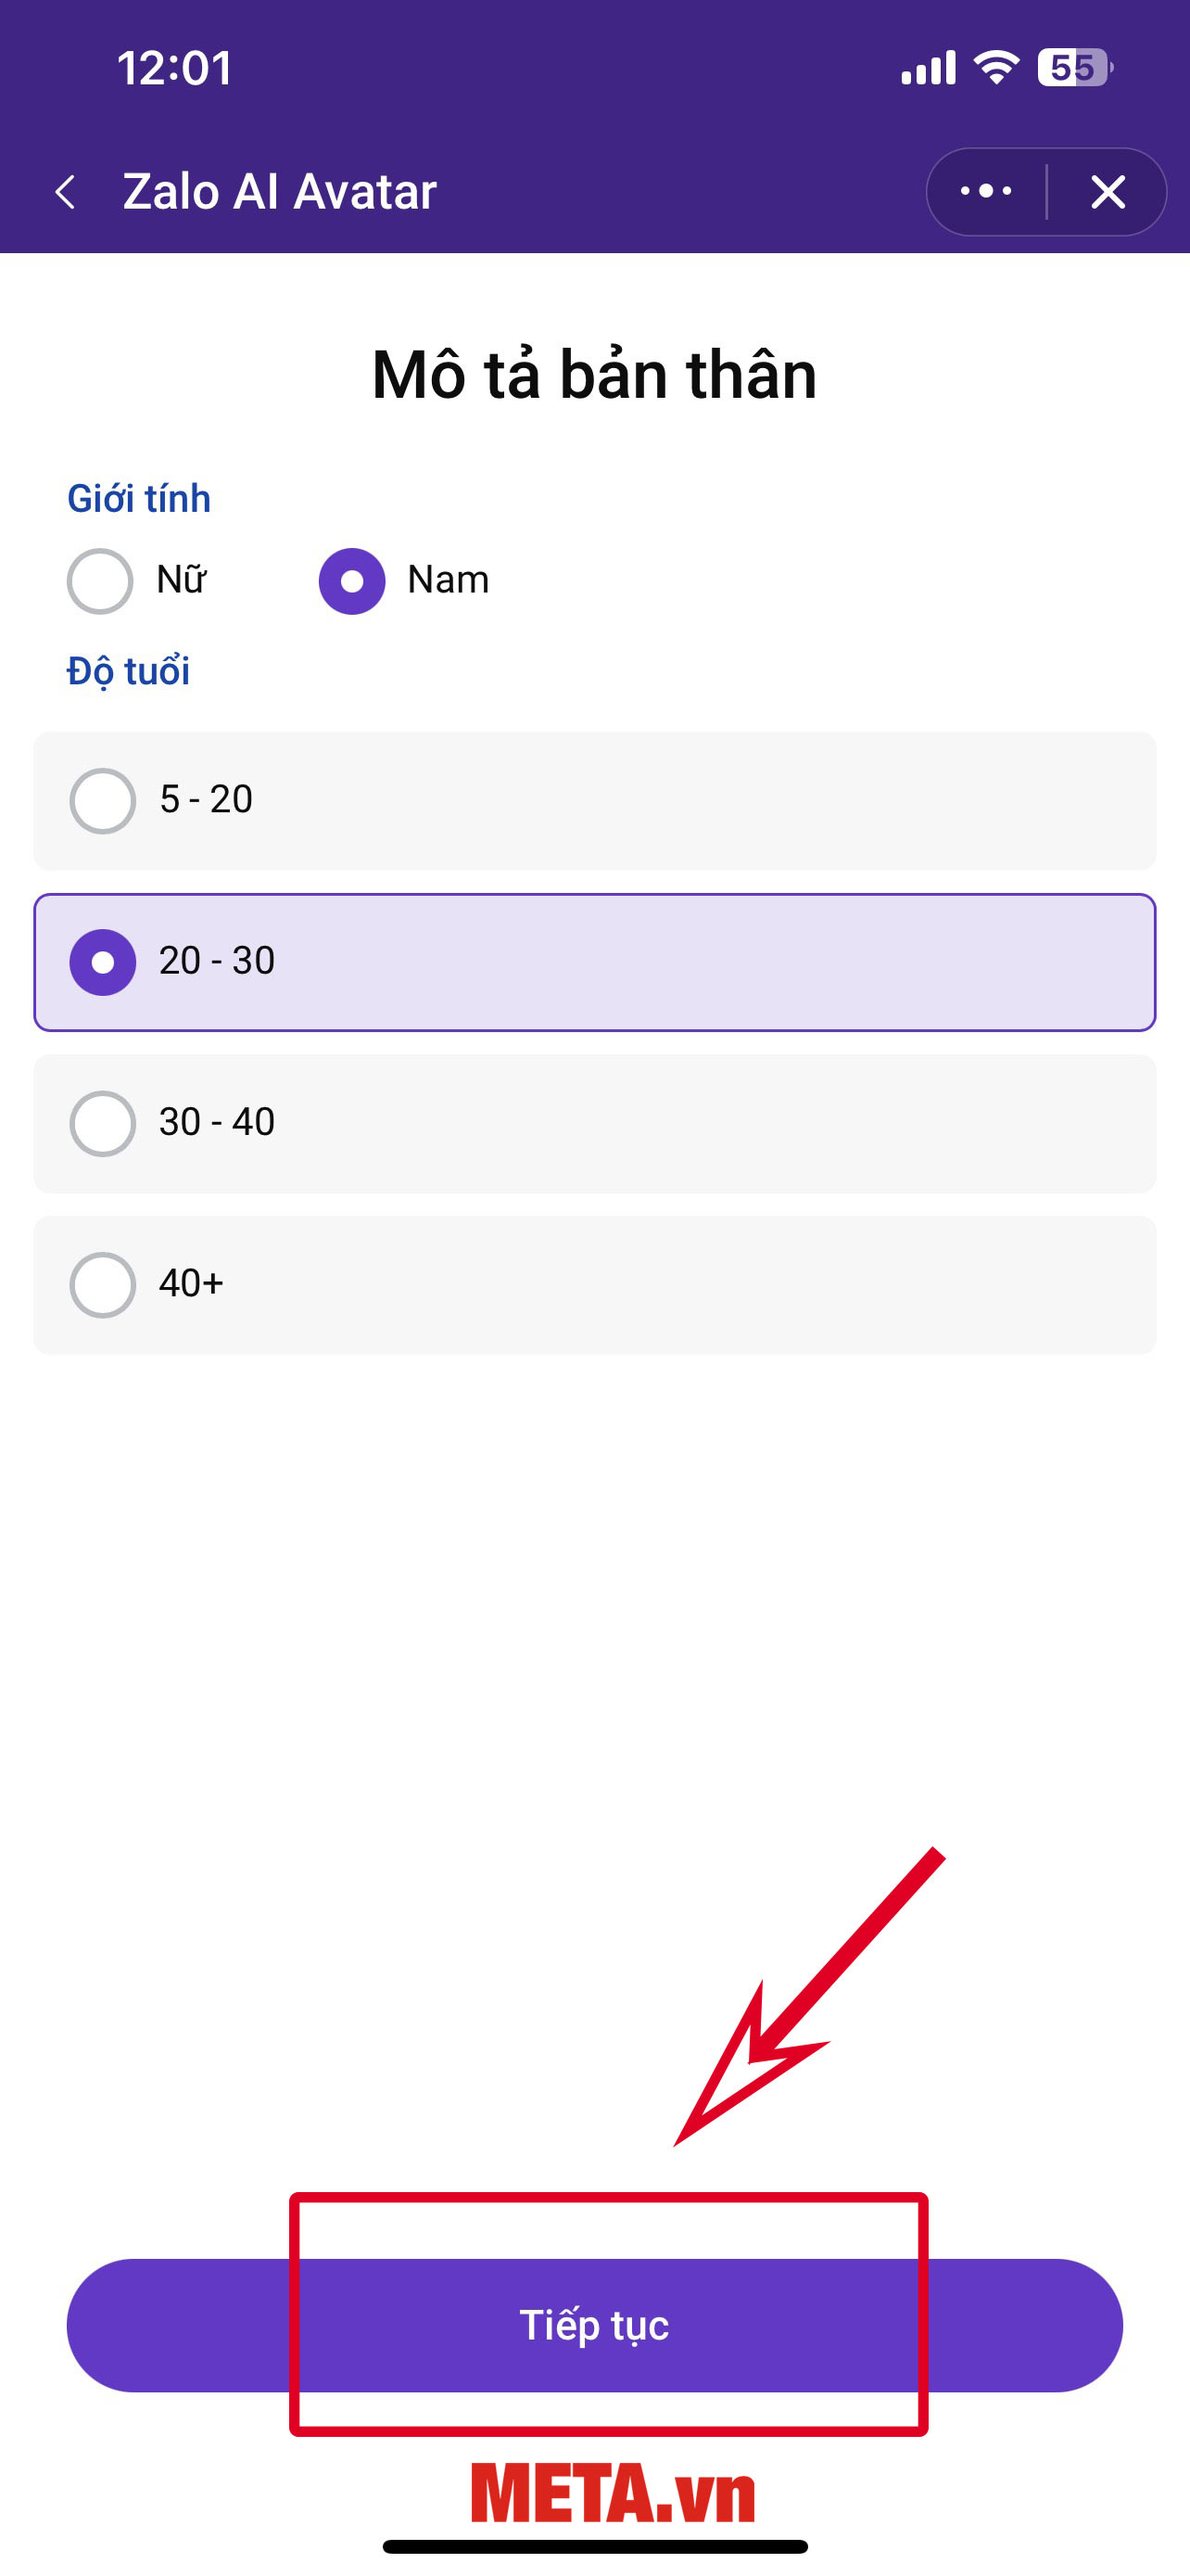Image resolution: width=1190 pixels, height=2576 pixels.
Task: Open the three-dots more options menu
Action: click(x=985, y=191)
